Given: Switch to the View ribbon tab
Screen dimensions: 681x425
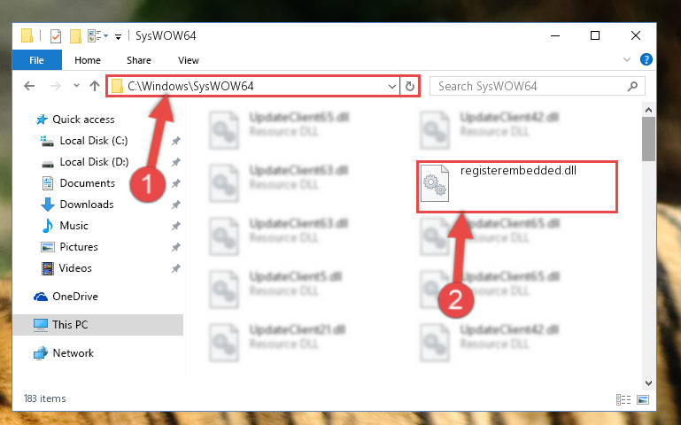Looking at the screenshot, I should 188,60.
